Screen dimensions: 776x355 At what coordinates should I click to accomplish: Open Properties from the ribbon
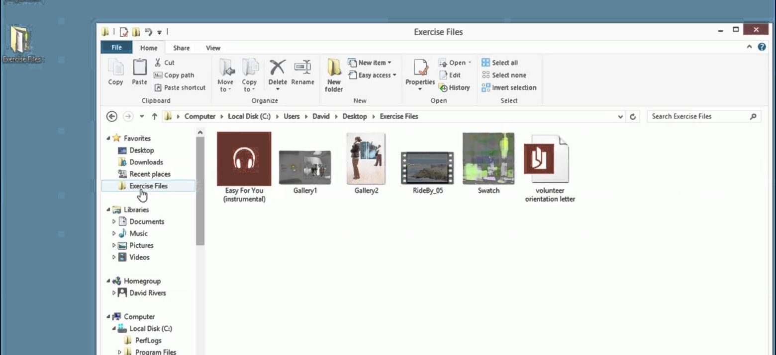(420, 69)
